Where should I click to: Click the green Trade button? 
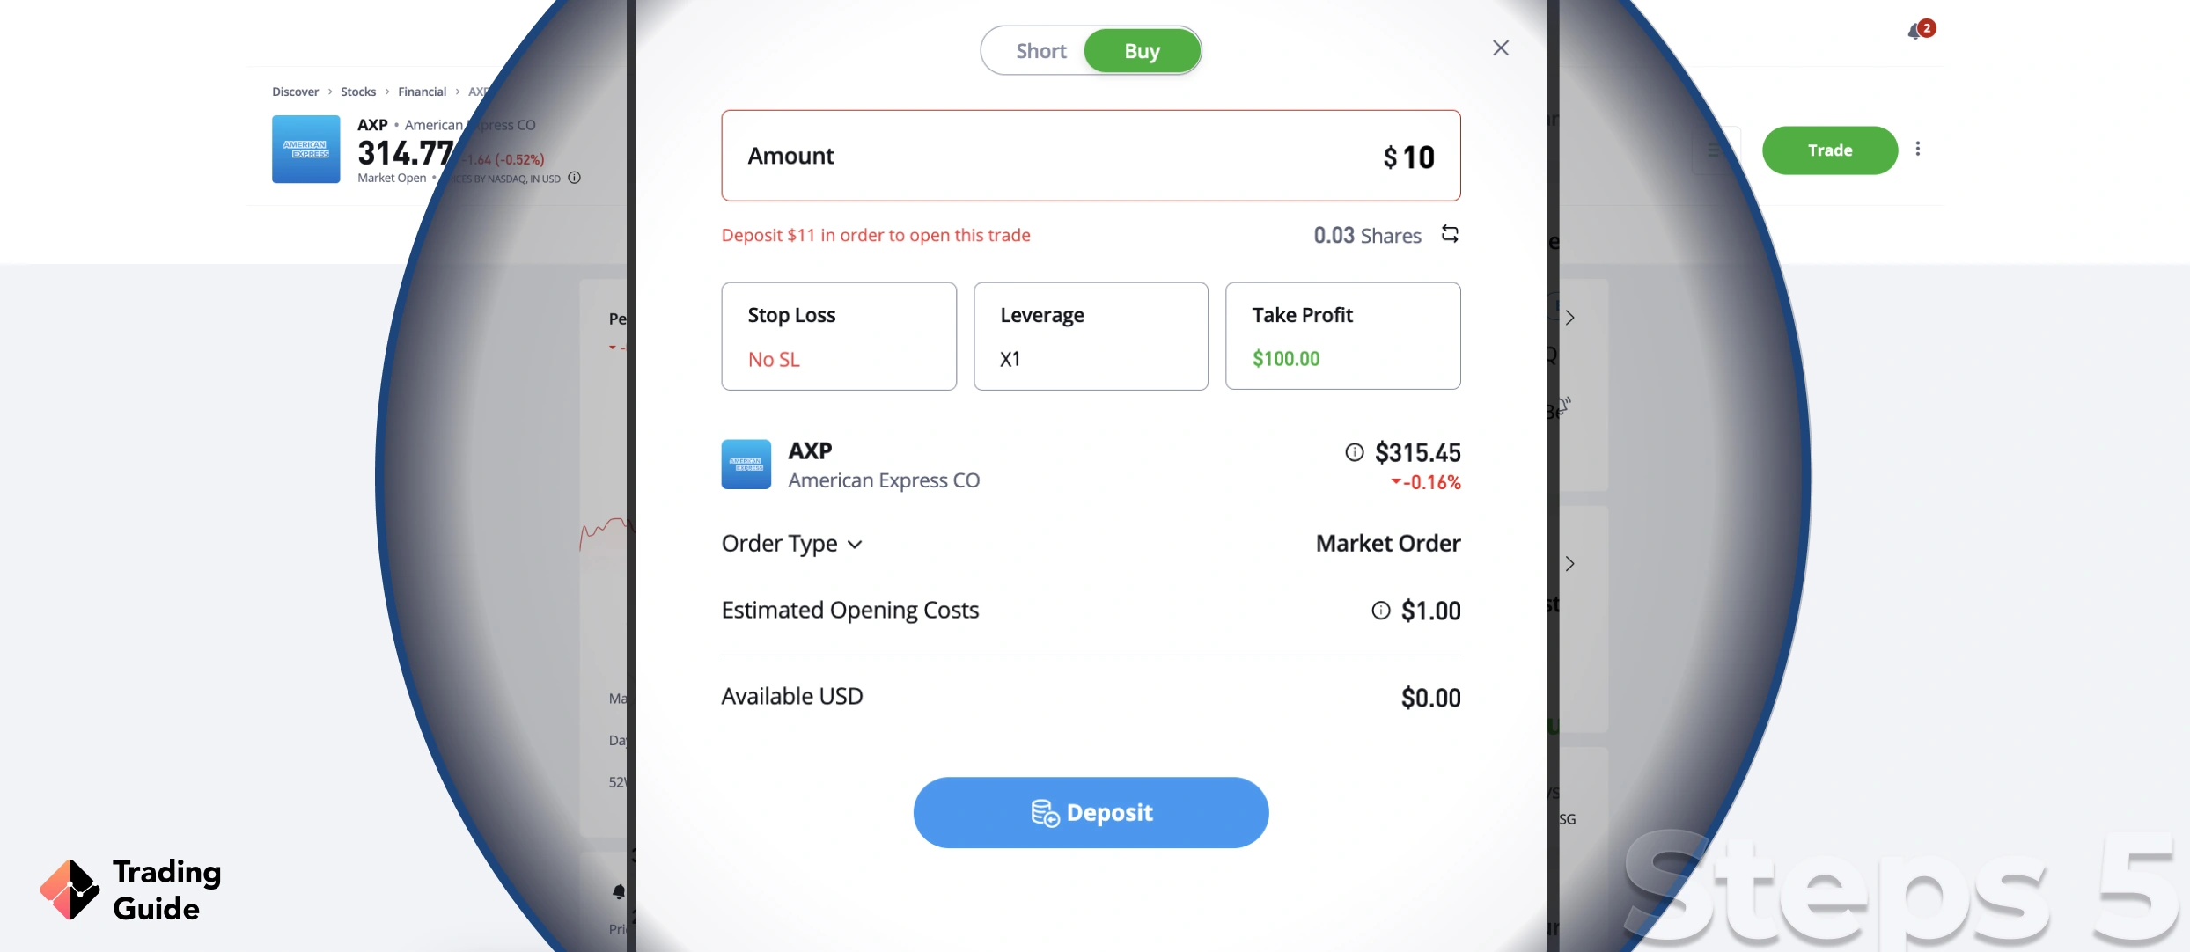[x=1828, y=150]
